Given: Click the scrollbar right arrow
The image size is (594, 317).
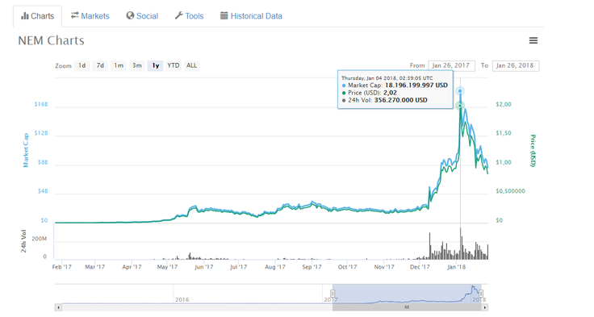Looking at the screenshot, I should point(485,307).
